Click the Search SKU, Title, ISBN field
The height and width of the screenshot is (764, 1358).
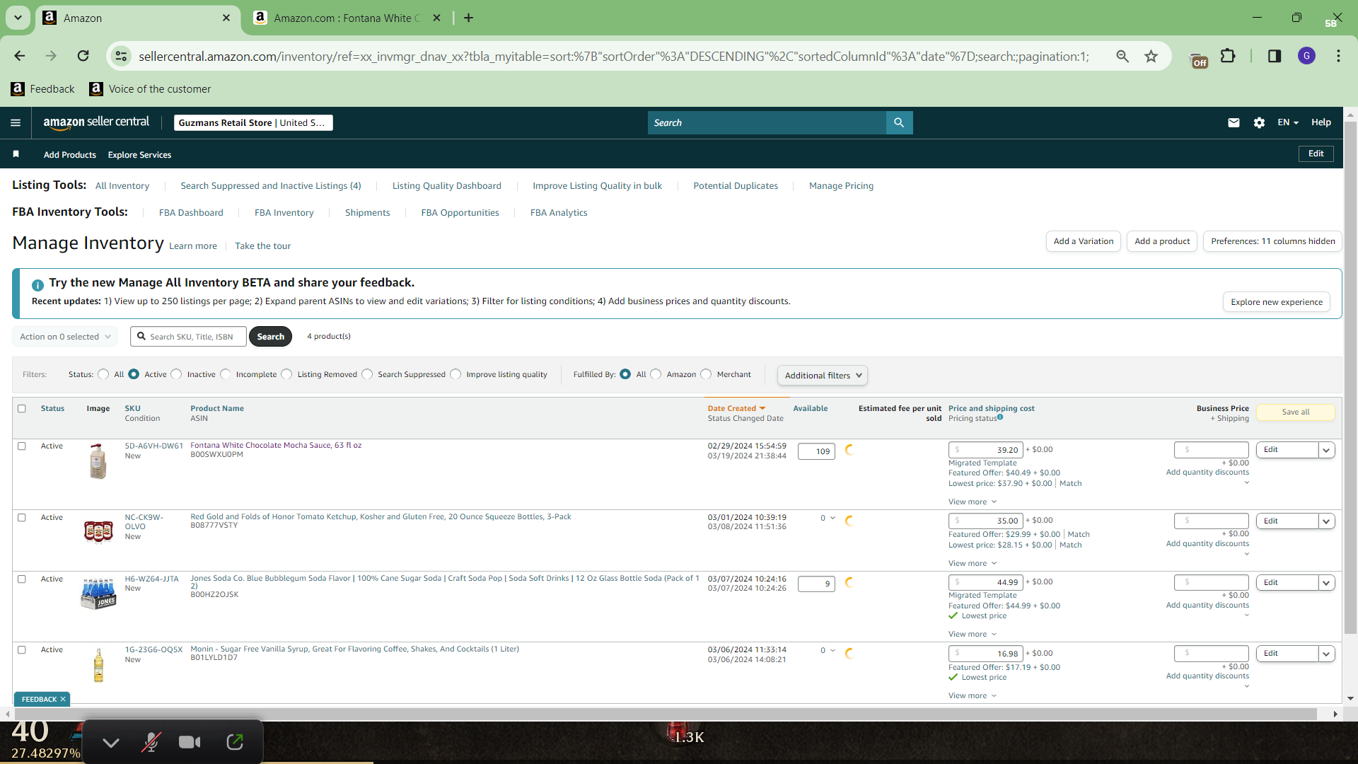pyautogui.click(x=189, y=337)
